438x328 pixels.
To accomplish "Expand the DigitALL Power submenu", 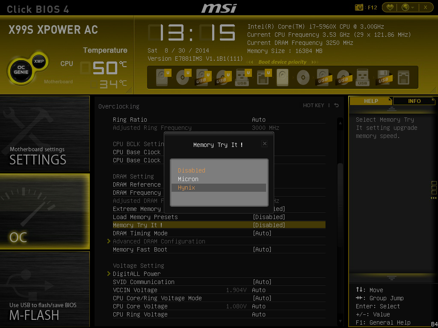I will [x=136, y=274].
